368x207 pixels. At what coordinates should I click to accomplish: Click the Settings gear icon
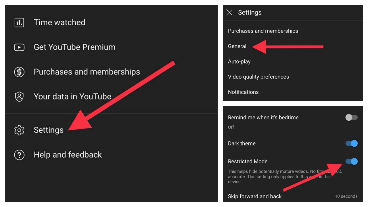tap(19, 130)
